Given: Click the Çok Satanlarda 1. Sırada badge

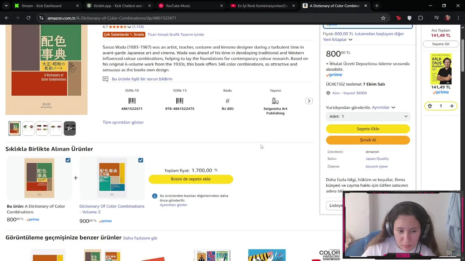Looking at the screenshot, I should tap(124, 34).
